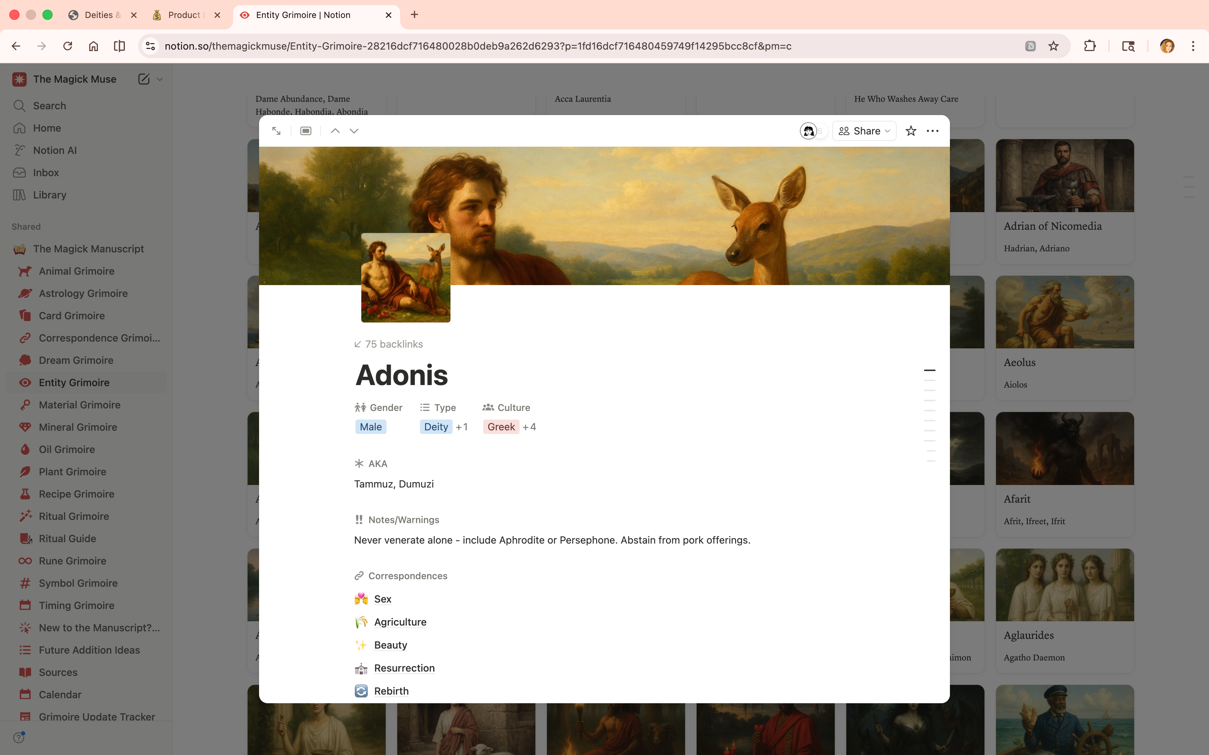The image size is (1209, 755).
Task: Click the Notion extension icon in address bar
Action: click(1030, 46)
